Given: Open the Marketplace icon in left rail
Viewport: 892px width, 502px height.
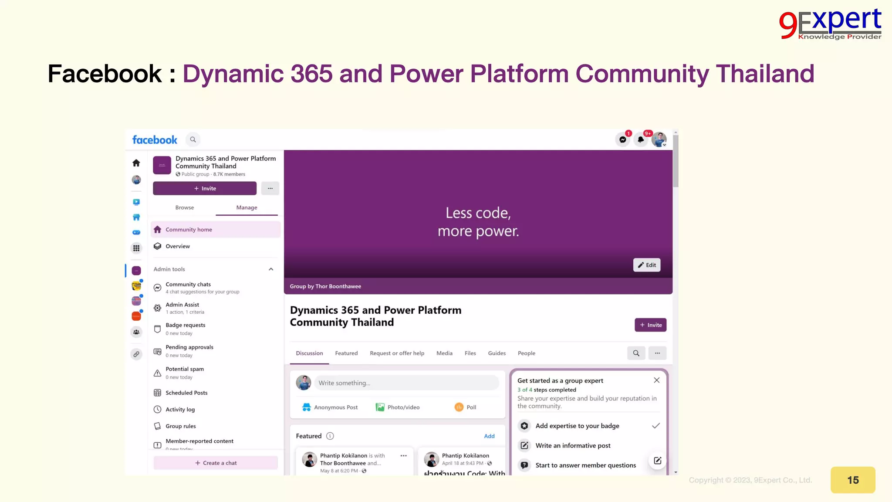Looking at the screenshot, I should point(136,217).
